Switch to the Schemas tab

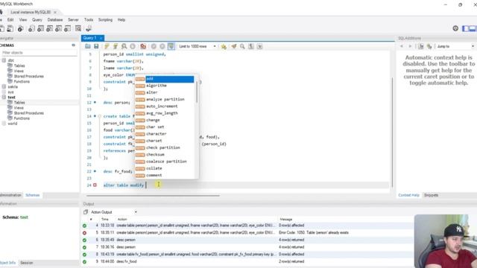[33, 195]
